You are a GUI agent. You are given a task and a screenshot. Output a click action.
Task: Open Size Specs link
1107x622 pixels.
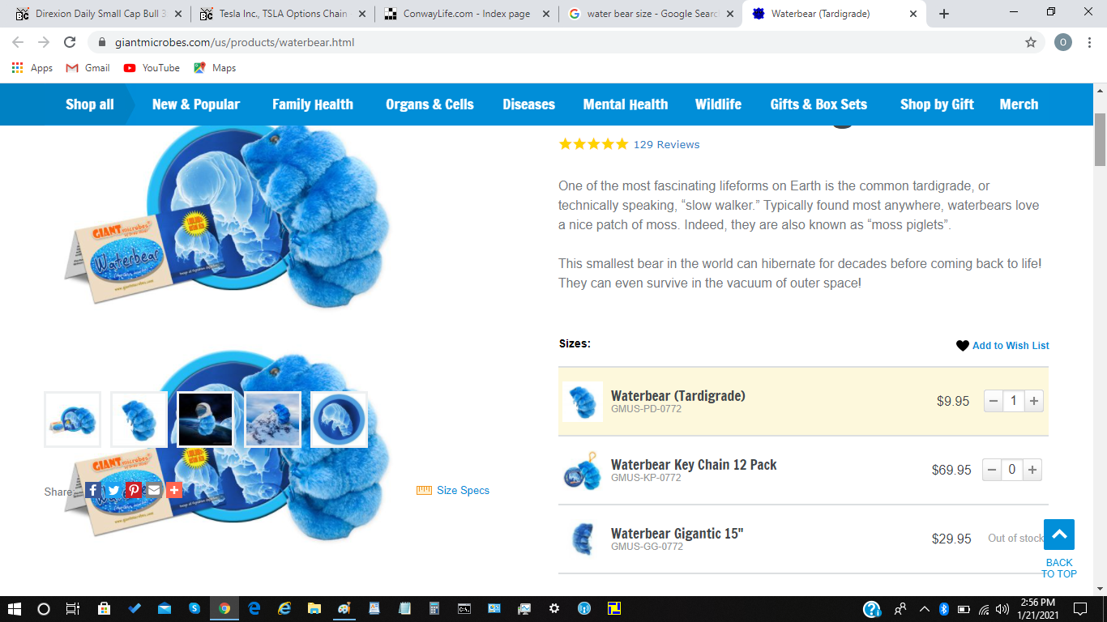[463, 490]
